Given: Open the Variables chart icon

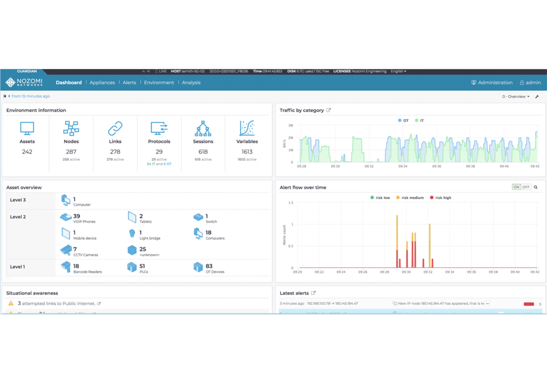Looking at the screenshot, I should click(247, 129).
